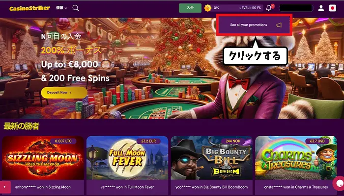This screenshot has height=196, width=344.
Task: Open the Full Moon Fever thumbnail
Action: [x=127, y=158]
